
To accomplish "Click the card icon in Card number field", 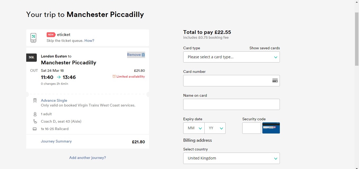I will pos(275,81).
